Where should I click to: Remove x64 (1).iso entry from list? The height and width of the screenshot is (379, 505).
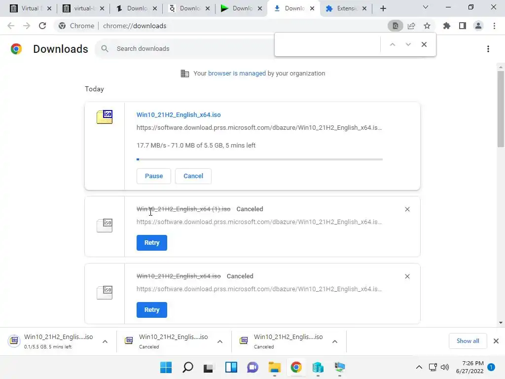tap(407, 209)
